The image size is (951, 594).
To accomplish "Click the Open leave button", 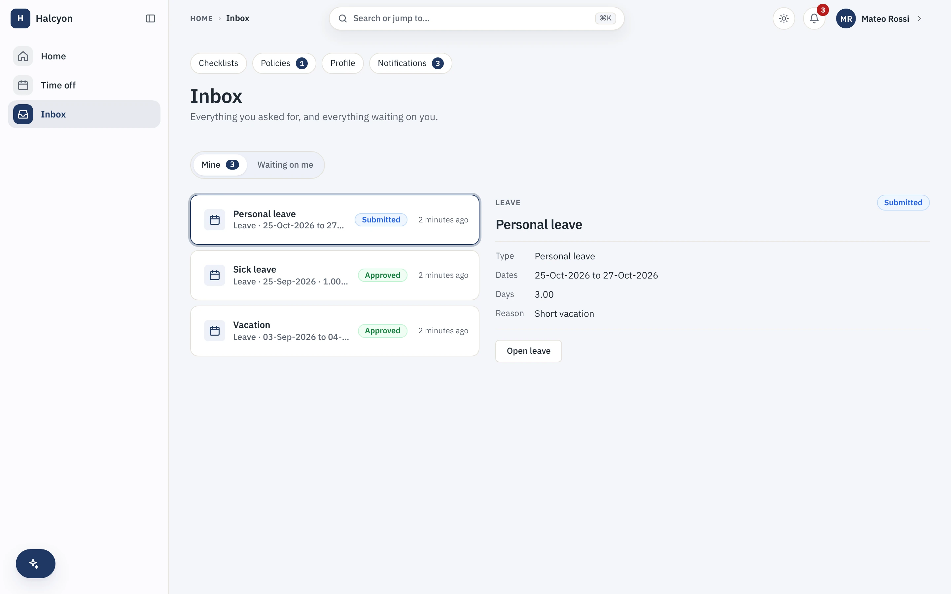I will [x=528, y=351].
